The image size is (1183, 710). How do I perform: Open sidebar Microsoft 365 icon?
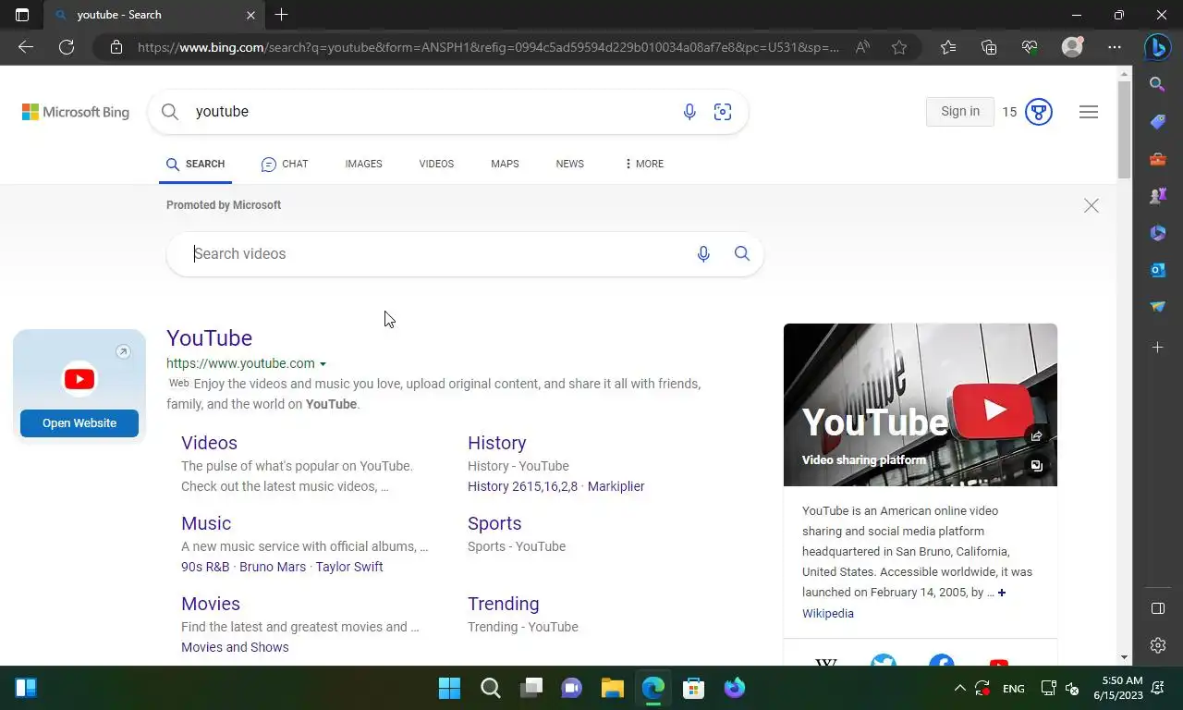[x=1157, y=233]
